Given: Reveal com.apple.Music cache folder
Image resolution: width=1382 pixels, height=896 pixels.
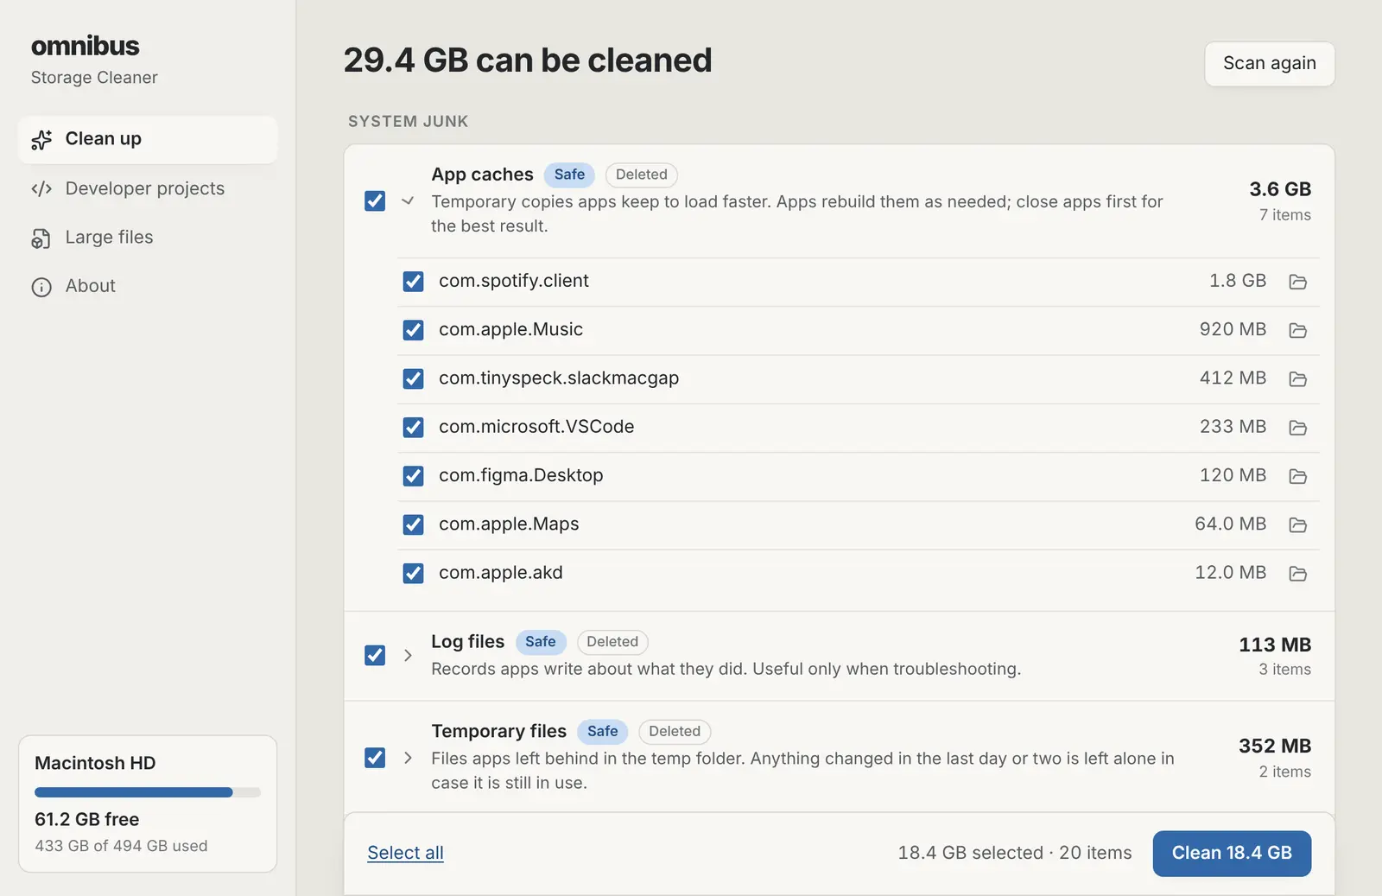Looking at the screenshot, I should tap(1297, 330).
